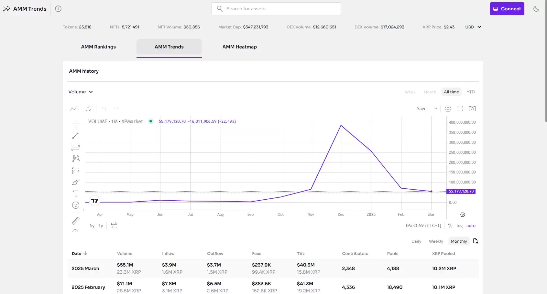The image size is (547, 294).
Task: Take a chart snapshot with camera icon
Action: pyautogui.click(x=472, y=109)
